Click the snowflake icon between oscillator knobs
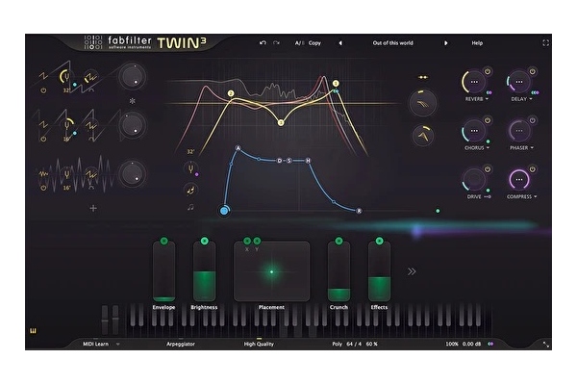This screenshot has width=577, height=385. 132,101
